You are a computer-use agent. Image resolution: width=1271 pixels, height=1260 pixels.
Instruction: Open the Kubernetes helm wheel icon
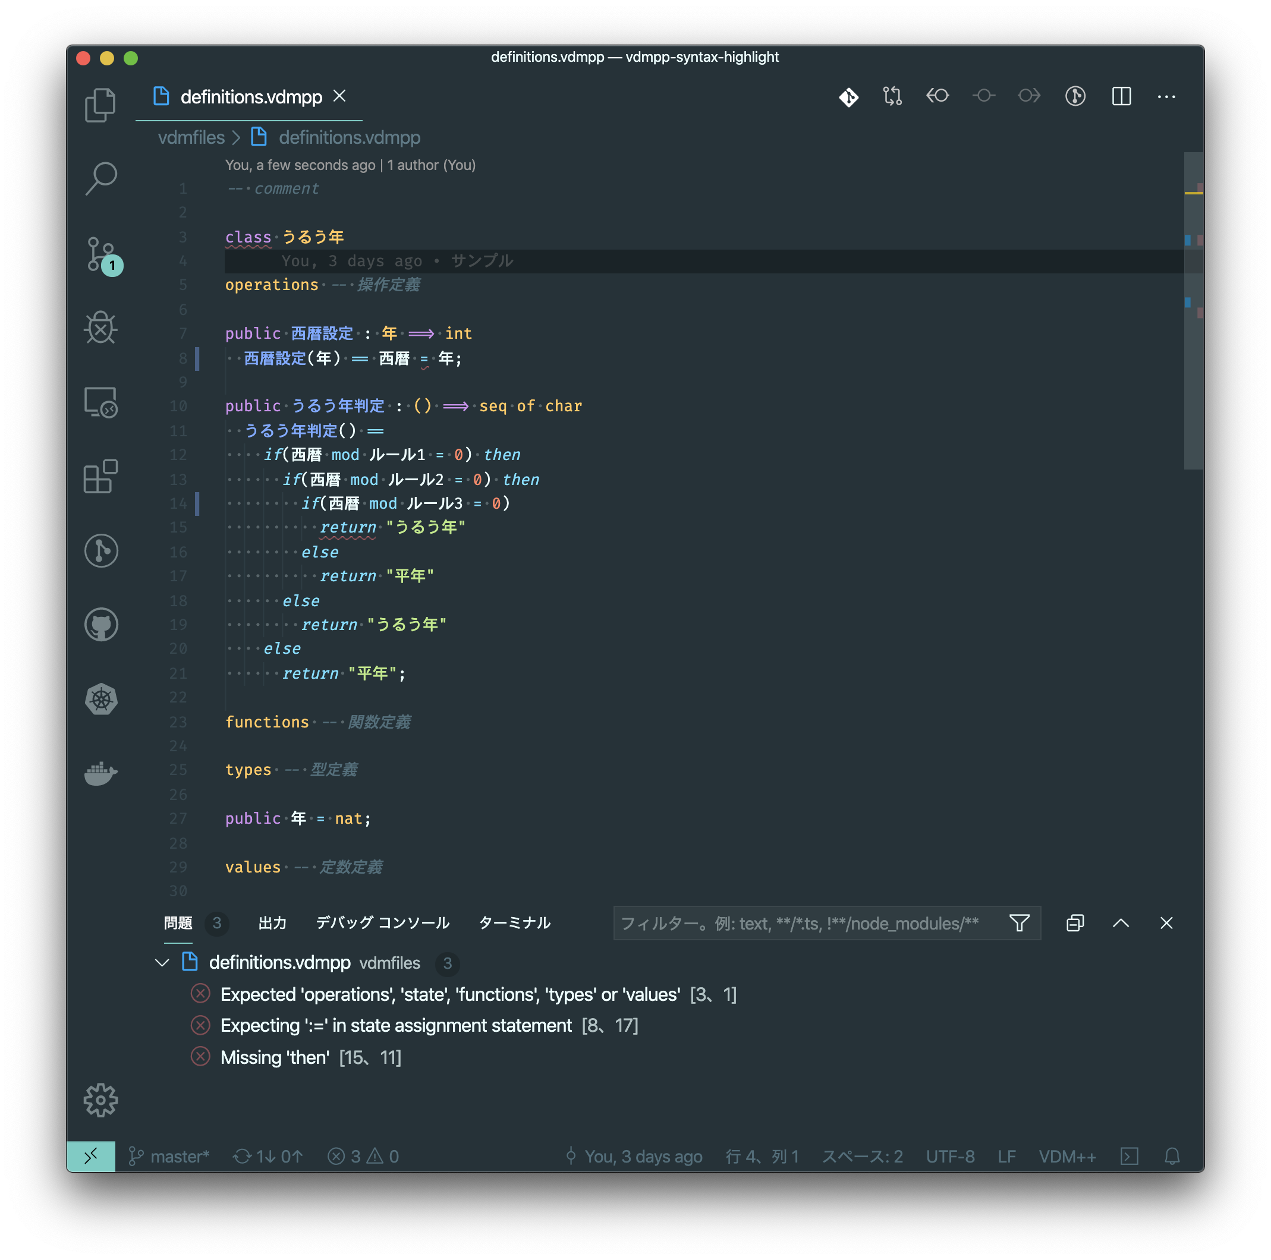click(100, 698)
